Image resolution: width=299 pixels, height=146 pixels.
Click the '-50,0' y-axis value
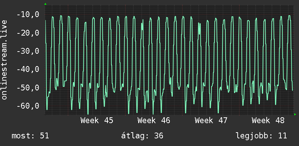[28, 88]
